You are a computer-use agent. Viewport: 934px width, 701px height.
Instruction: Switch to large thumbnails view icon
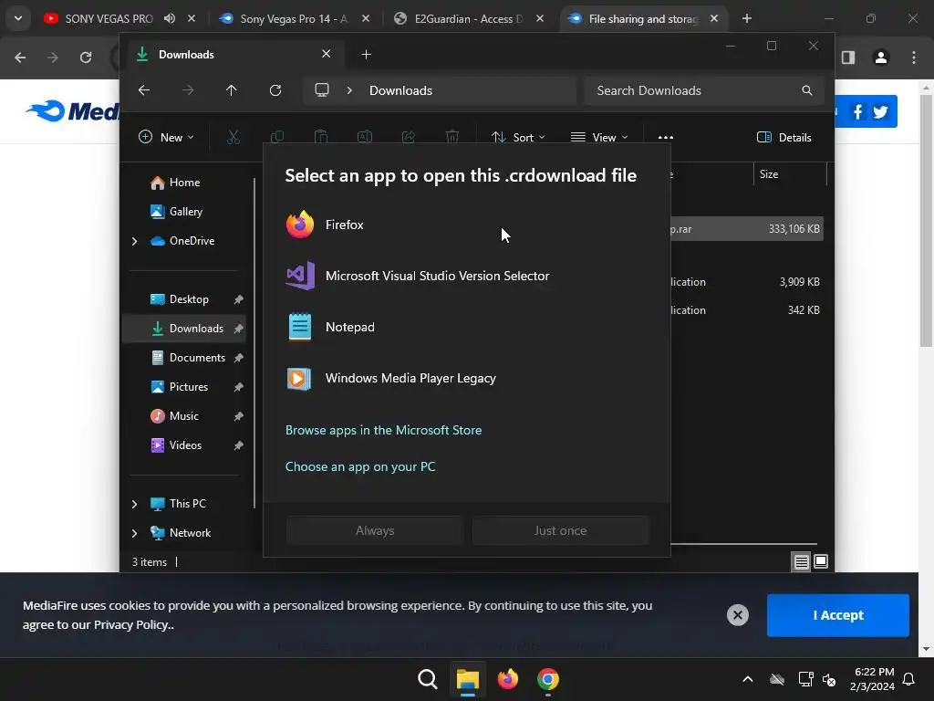[821, 562]
